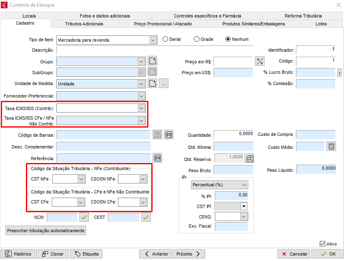Click the colon button beside % Lucro Bruto

339,73
